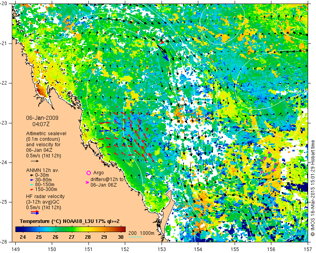This screenshot has width=316, height=253.
Task: Click the '(0.1m contours)' legend line
Action: (43, 139)
